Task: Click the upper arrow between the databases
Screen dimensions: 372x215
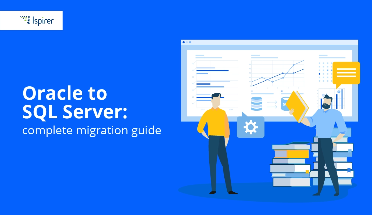Action: pyautogui.click(x=272, y=102)
